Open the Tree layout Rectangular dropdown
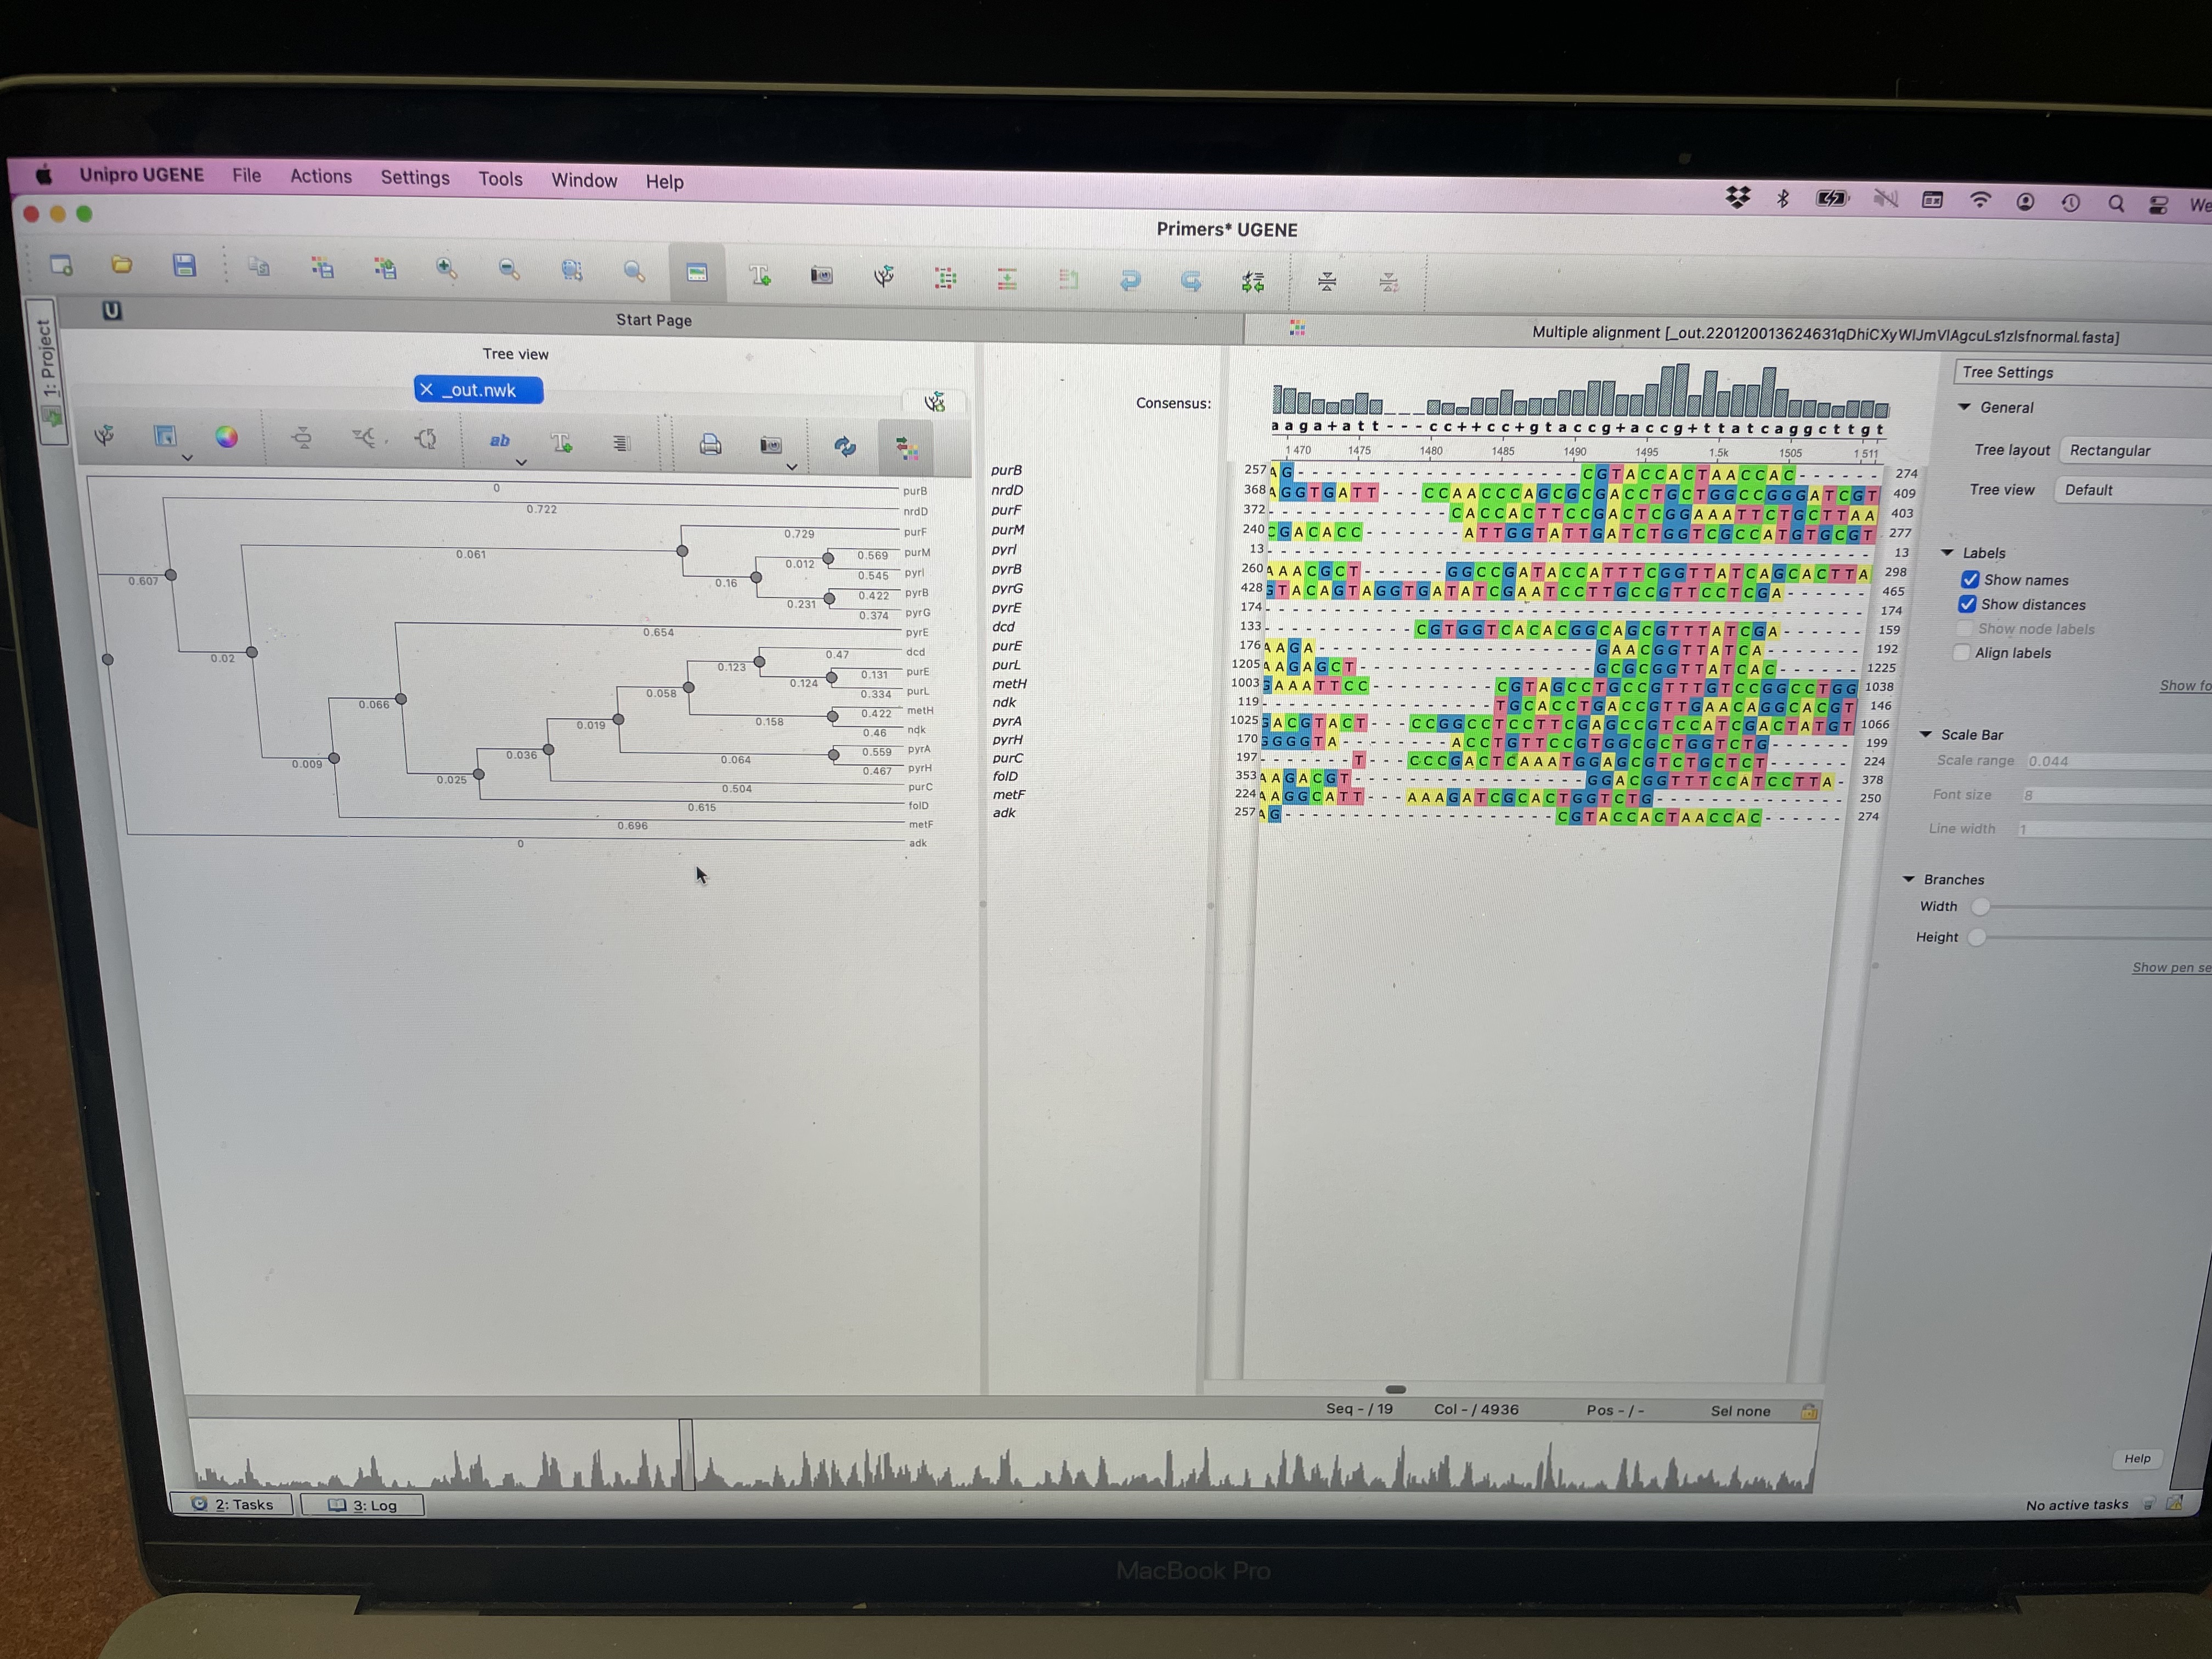Viewport: 2212px width, 1659px height. point(2135,450)
